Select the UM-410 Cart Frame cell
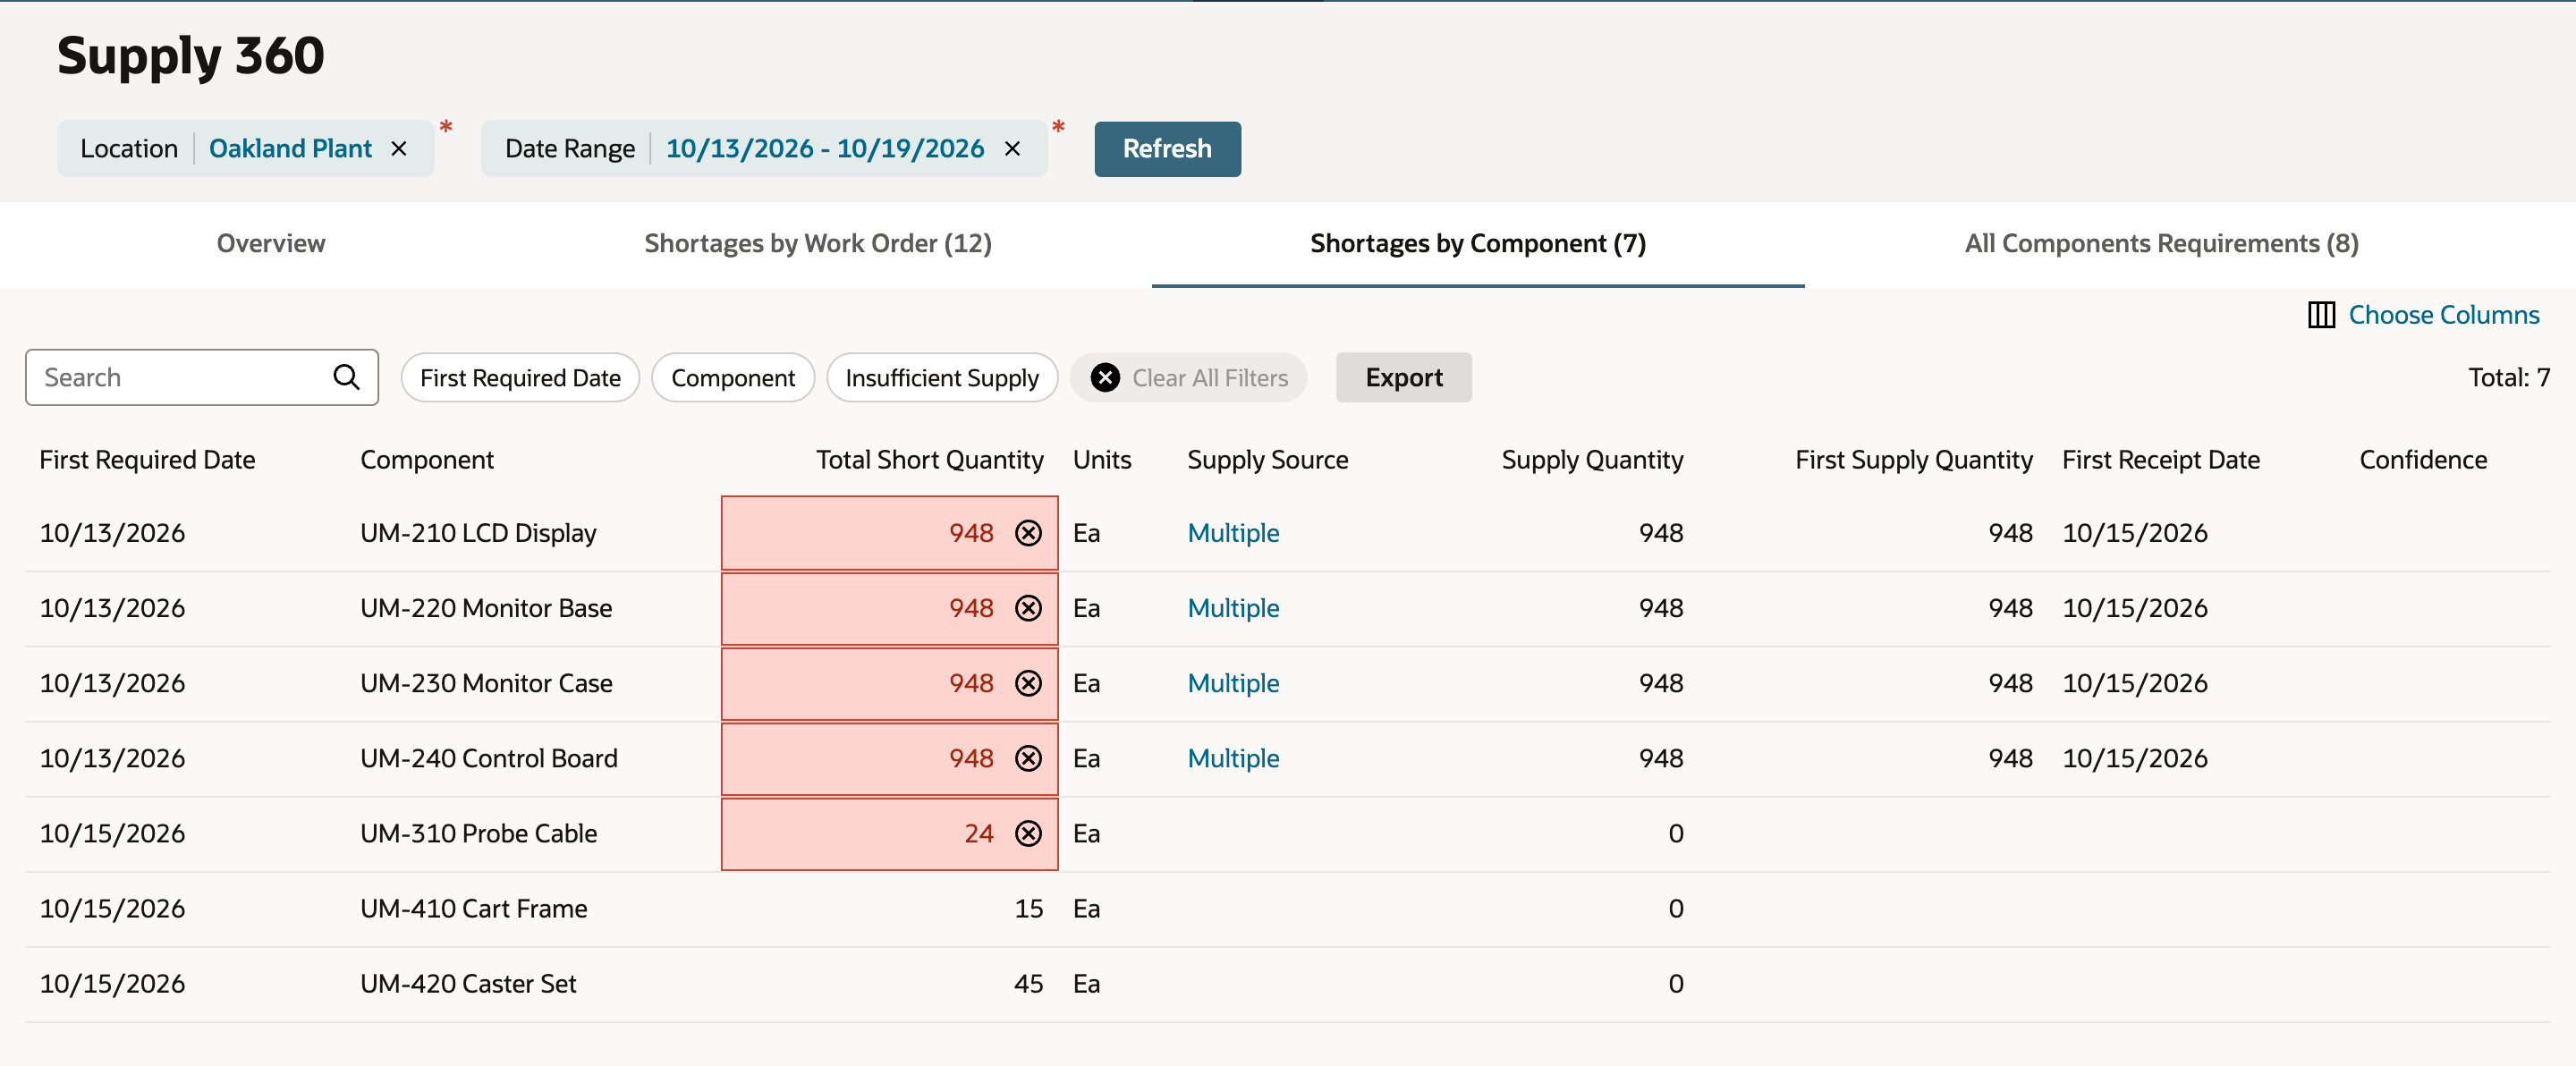 coord(473,908)
